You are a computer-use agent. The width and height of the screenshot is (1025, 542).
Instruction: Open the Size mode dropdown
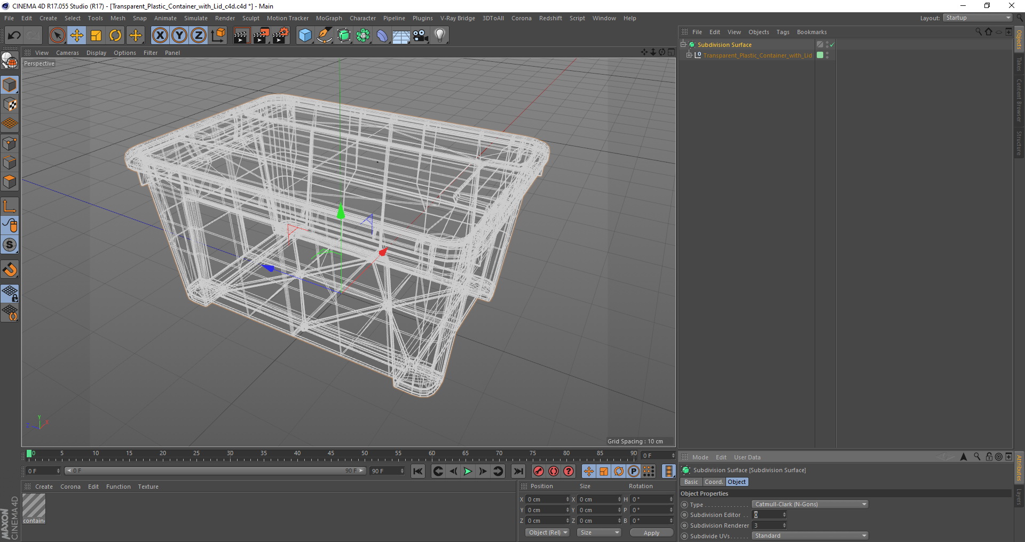(599, 532)
